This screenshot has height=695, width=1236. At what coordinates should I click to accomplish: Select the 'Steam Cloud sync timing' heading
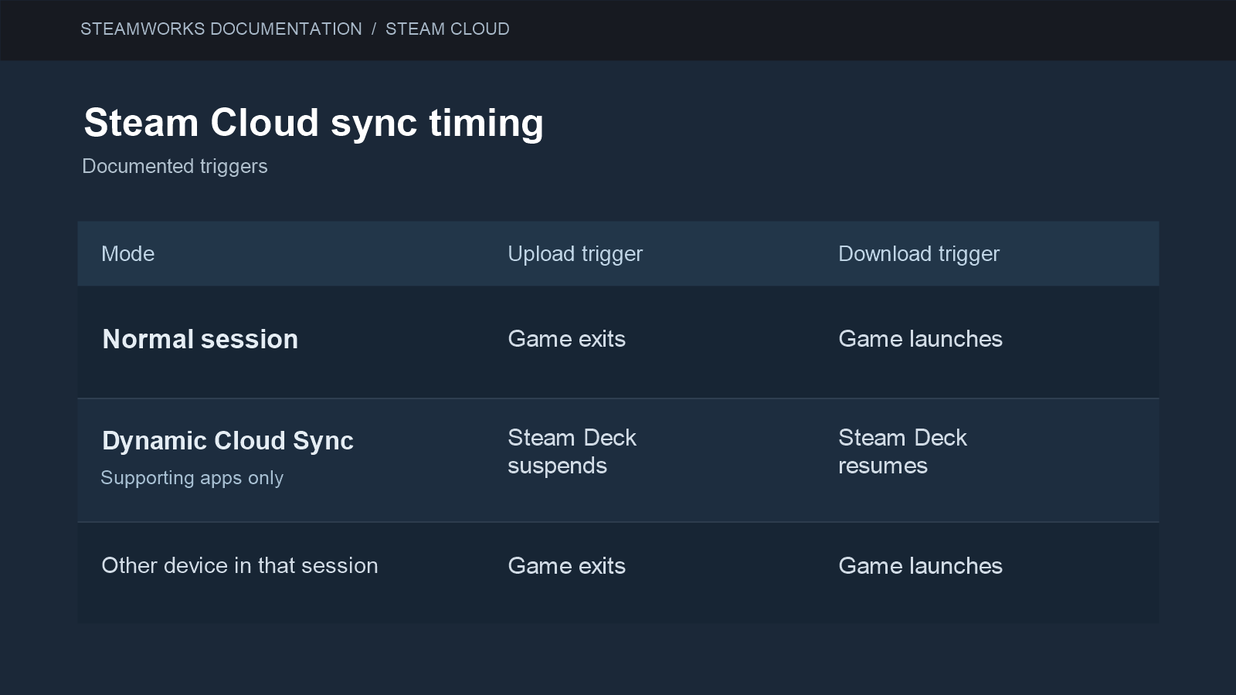coord(314,123)
